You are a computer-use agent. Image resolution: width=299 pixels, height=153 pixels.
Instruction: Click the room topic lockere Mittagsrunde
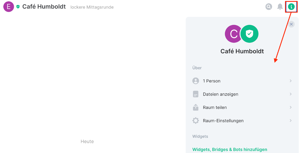(92, 7)
